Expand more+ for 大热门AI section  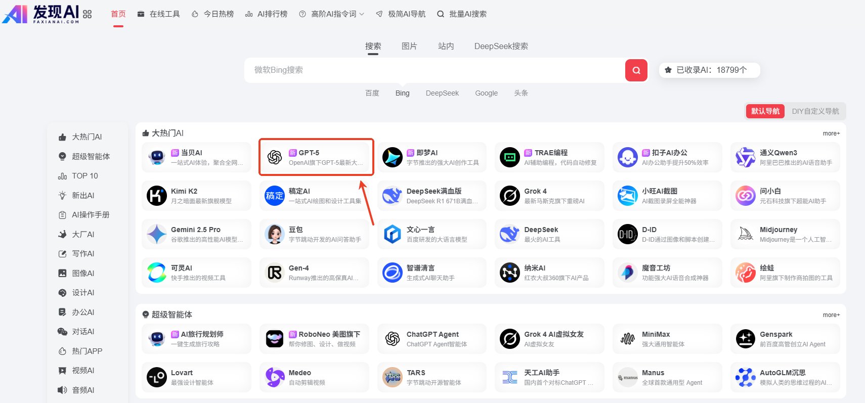[x=831, y=133]
